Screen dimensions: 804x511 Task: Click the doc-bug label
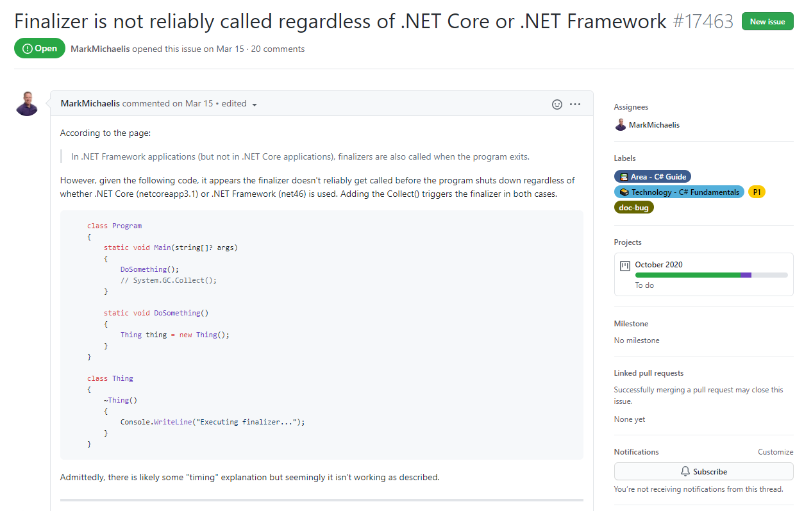[634, 207]
